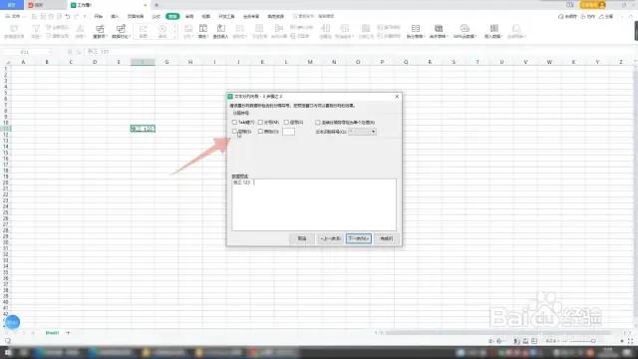Switch to the Review ribbon tab
The image size is (638, 359).
pos(189,16)
